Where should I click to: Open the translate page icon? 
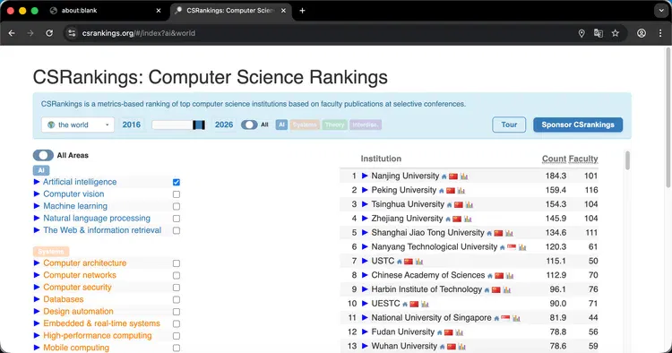599,33
